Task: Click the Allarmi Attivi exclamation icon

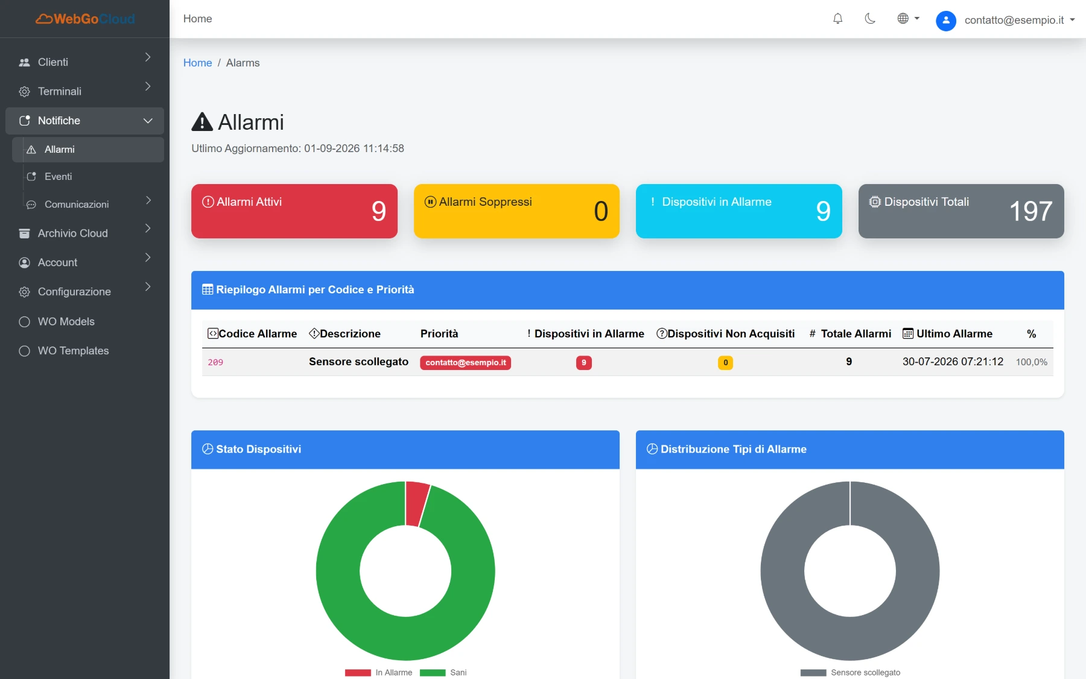Action: (x=208, y=202)
